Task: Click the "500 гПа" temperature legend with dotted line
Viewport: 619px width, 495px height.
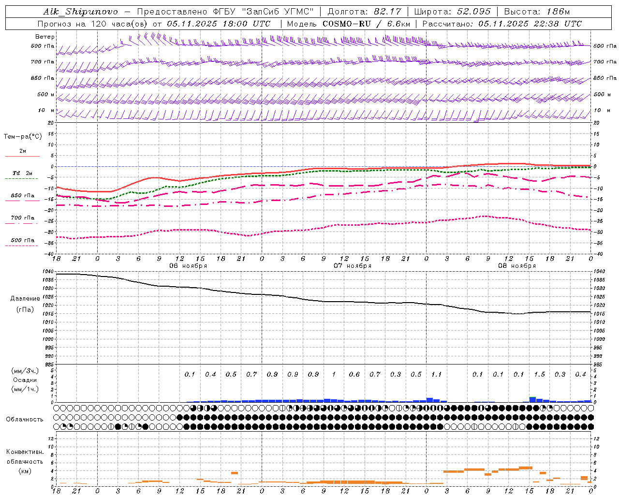Action: point(23,240)
